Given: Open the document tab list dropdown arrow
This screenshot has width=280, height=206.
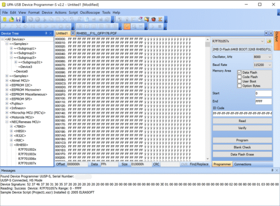Looking at the screenshot, I should pyautogui.click(x=266, y=33).
